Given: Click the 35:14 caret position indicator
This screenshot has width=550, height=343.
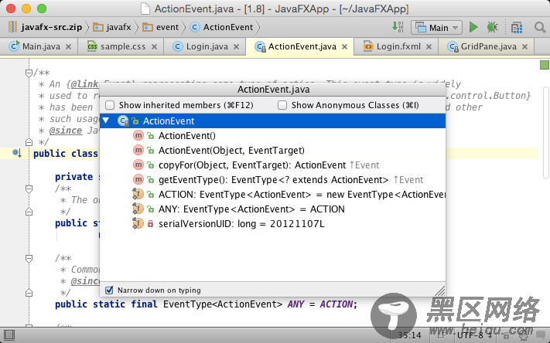Looking at the screenshot, I should pyautogui.click(x=409, y=335).
